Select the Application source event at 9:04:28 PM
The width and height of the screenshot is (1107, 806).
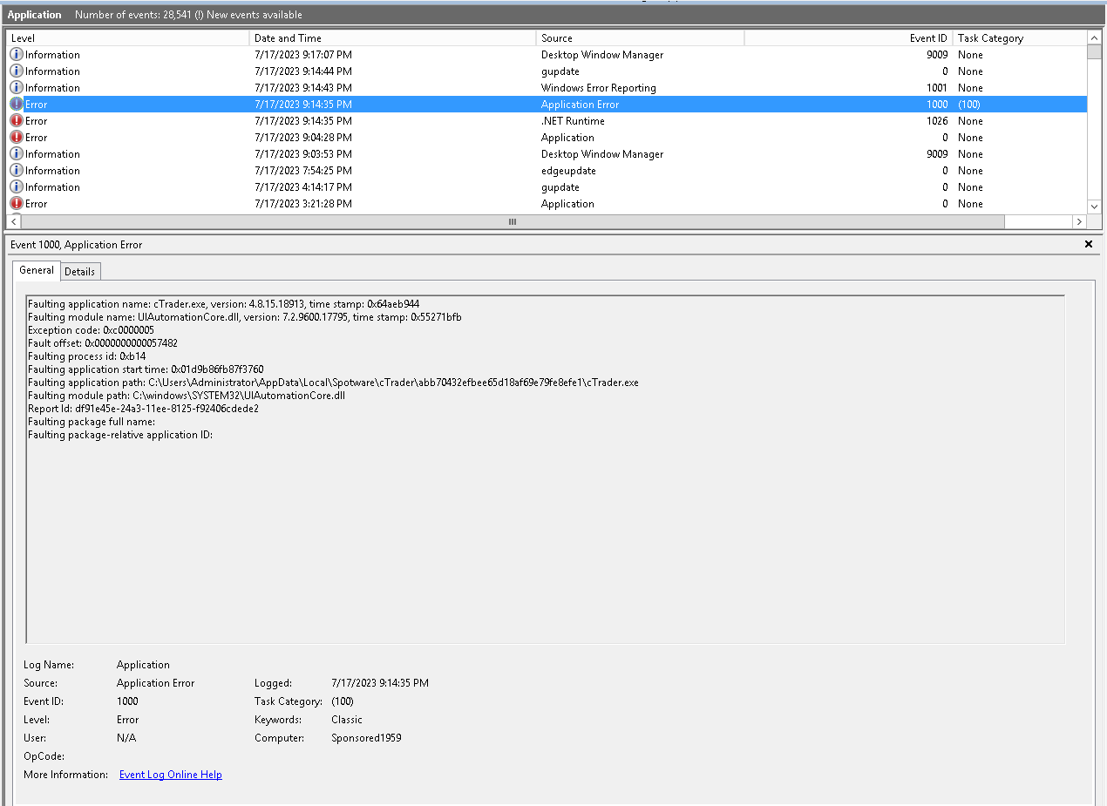(x=547, y=138)
